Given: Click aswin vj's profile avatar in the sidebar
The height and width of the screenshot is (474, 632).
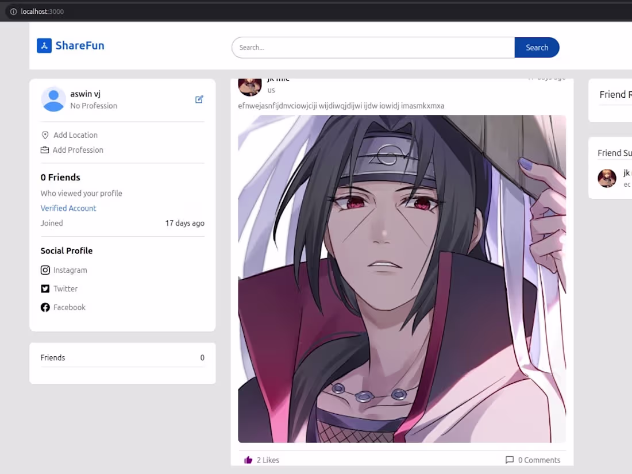Looking at the screenshot, I should click(53, 99).
